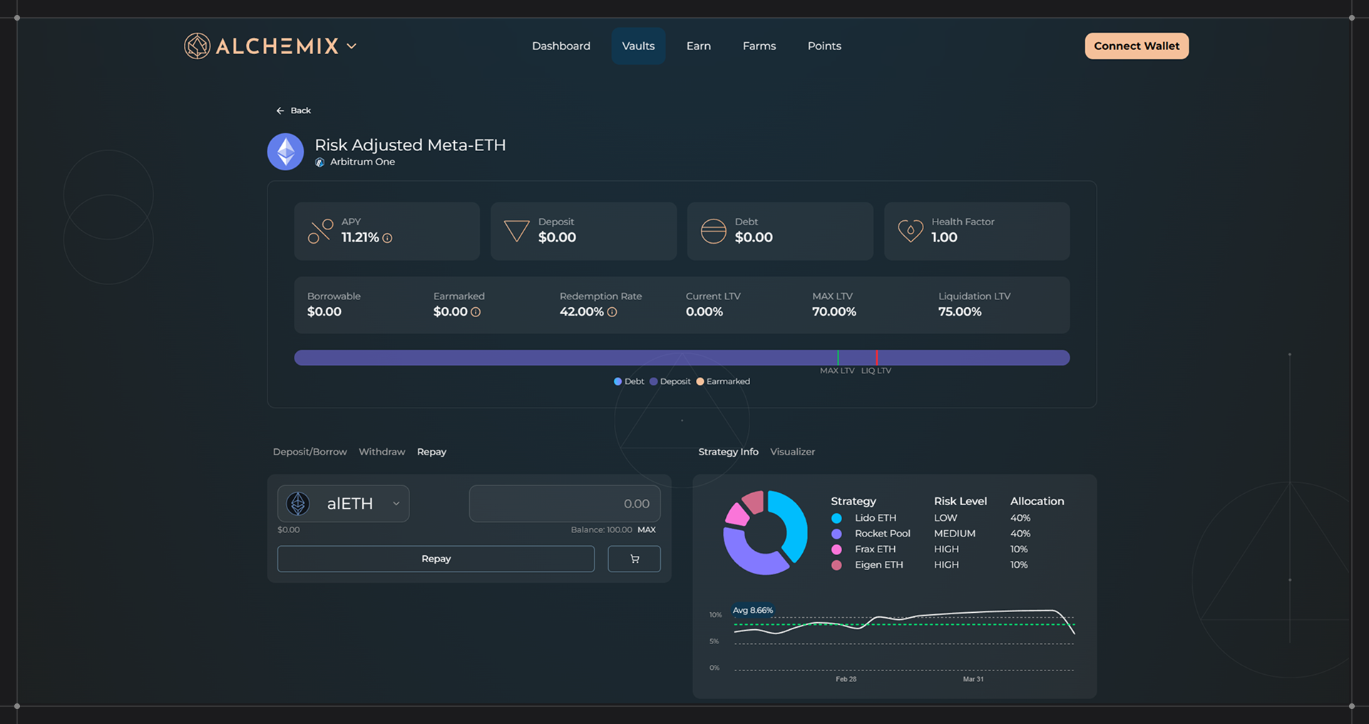Click the LTV progress bar
Viewport: 1369px width, 724px height.
[x=570, y=358]
